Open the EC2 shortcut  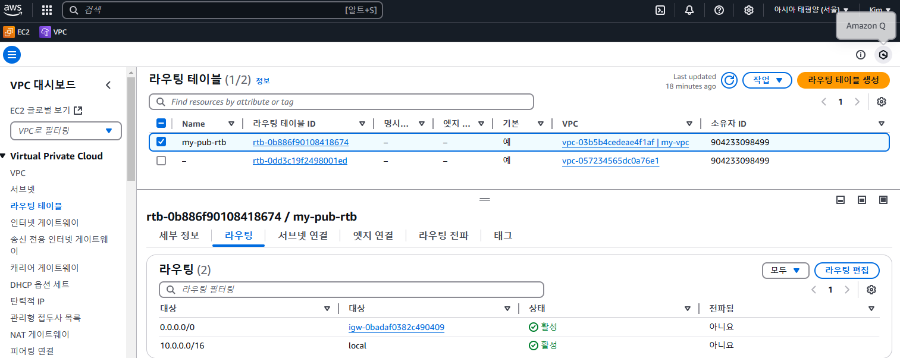[x=17, y=32]
